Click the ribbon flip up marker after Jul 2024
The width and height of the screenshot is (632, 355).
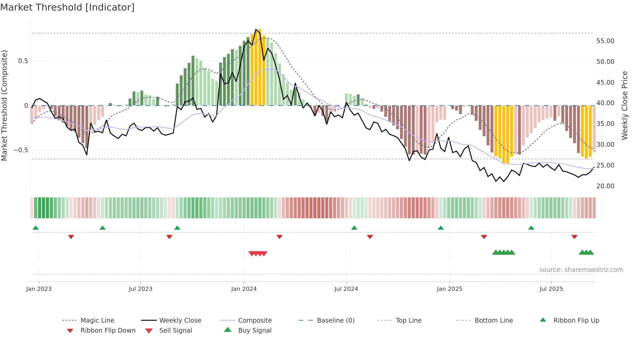point(354,228)
